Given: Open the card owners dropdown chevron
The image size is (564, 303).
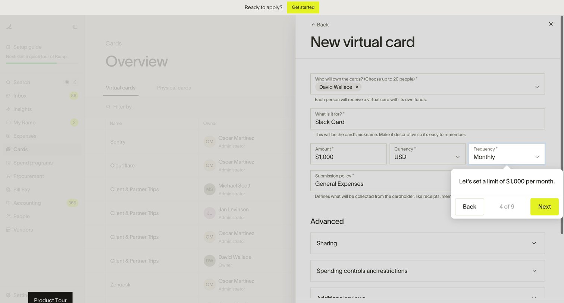Looking at the screenshot, I should [537, 87].
